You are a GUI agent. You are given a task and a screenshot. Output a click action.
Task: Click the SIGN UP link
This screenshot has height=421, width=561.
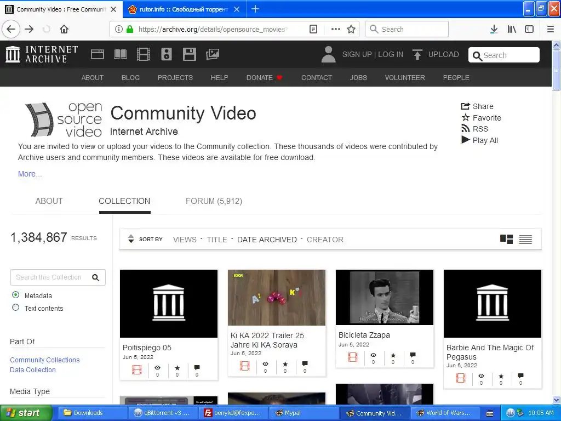tap(357, 54)
